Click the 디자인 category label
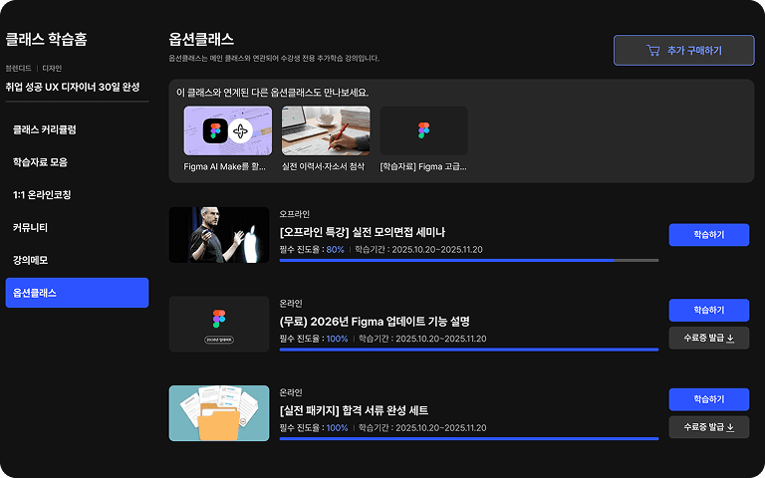The image size is (765, 478). (x=52, y=69)
